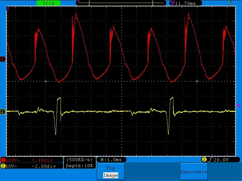242x181 pixels.
Task: Click the yellow channel 2 scale badge
Action: 3,166
